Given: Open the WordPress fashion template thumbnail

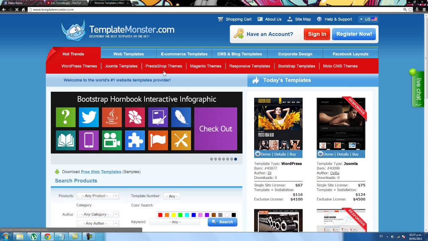Looking at the screenshot, I should click(x=278, y=124).
